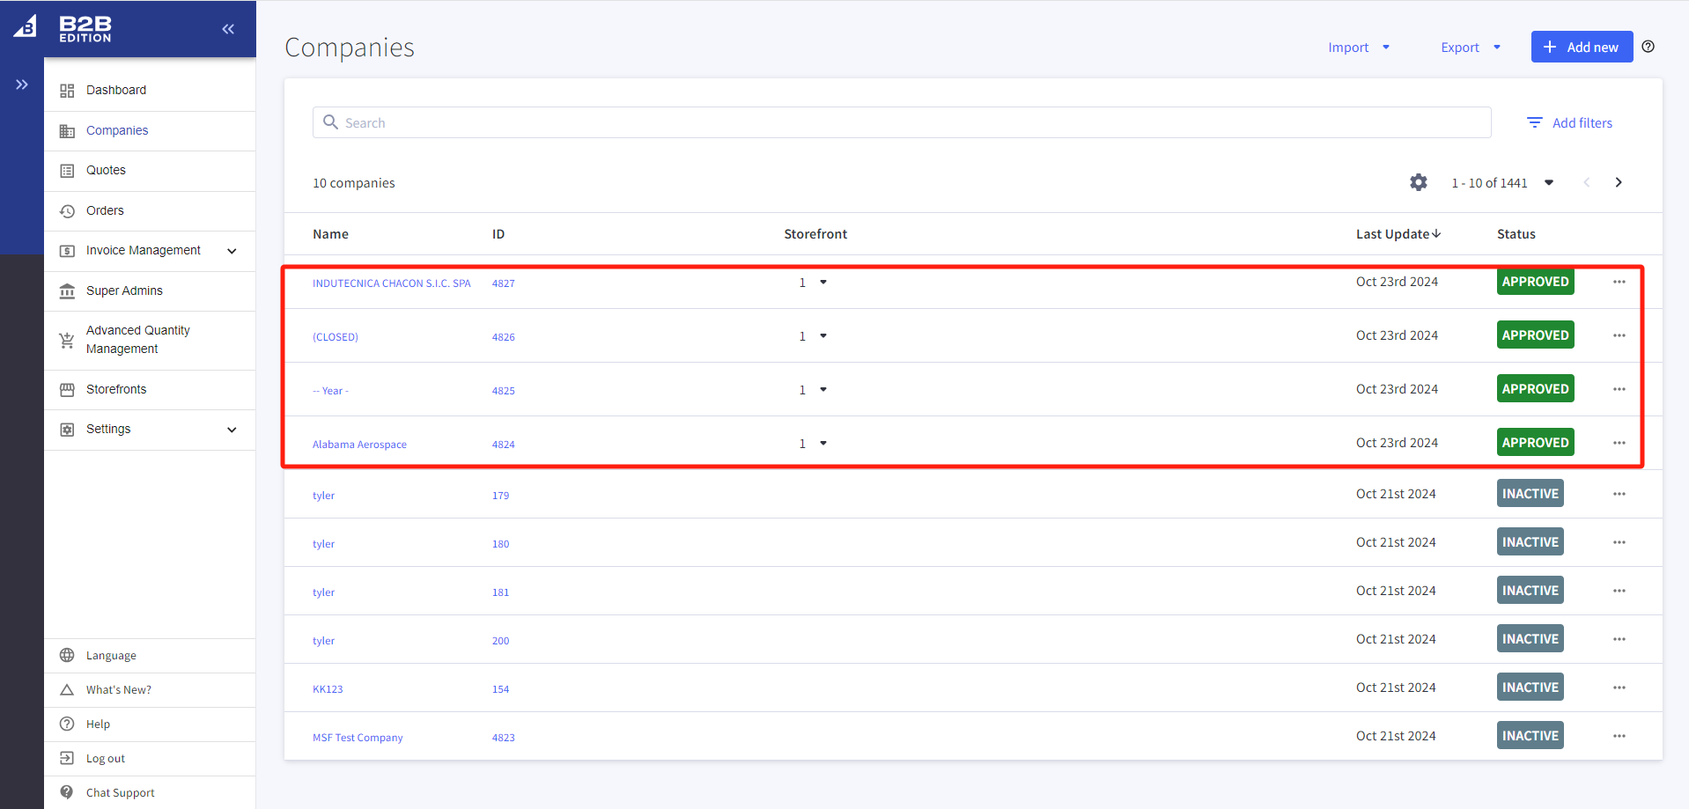Open actions menu for -- Year - row
This screenshot has height=809, width=1689.
1619,389
